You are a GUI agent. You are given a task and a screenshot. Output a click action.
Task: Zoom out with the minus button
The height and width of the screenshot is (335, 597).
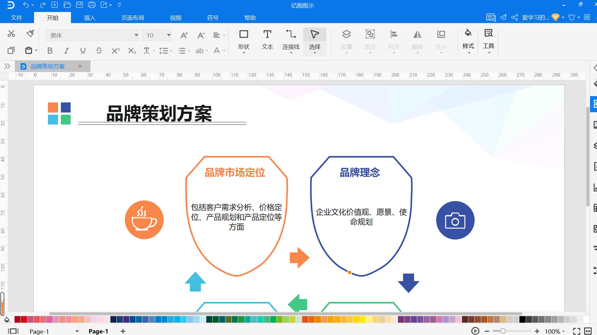tap(487, 331)
